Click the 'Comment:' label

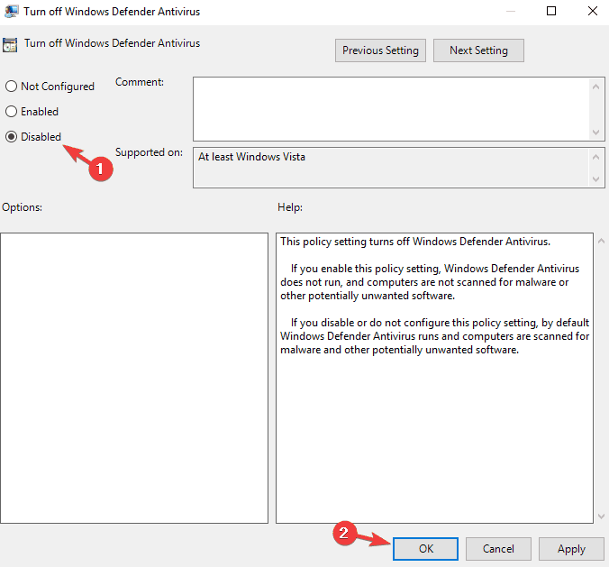(x=140, y=82)
